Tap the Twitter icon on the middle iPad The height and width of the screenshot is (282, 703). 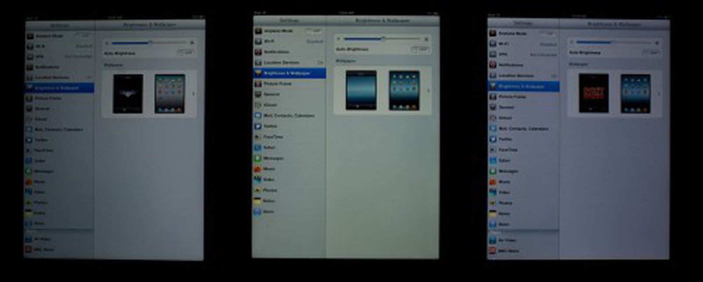pos(258,126)
